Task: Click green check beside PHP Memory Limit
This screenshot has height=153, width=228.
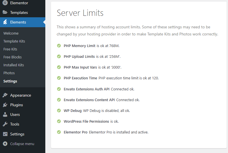Action: click(59, 46)
